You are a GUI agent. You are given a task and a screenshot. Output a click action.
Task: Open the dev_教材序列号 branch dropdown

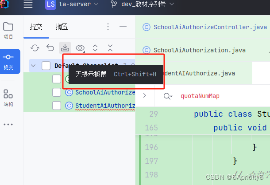point(147,4)
